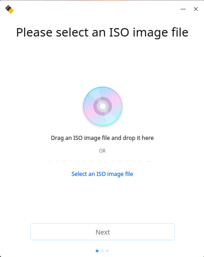Click the OR label under the drop hint
This screenshot has width=204, height=257.
point(102,151)
